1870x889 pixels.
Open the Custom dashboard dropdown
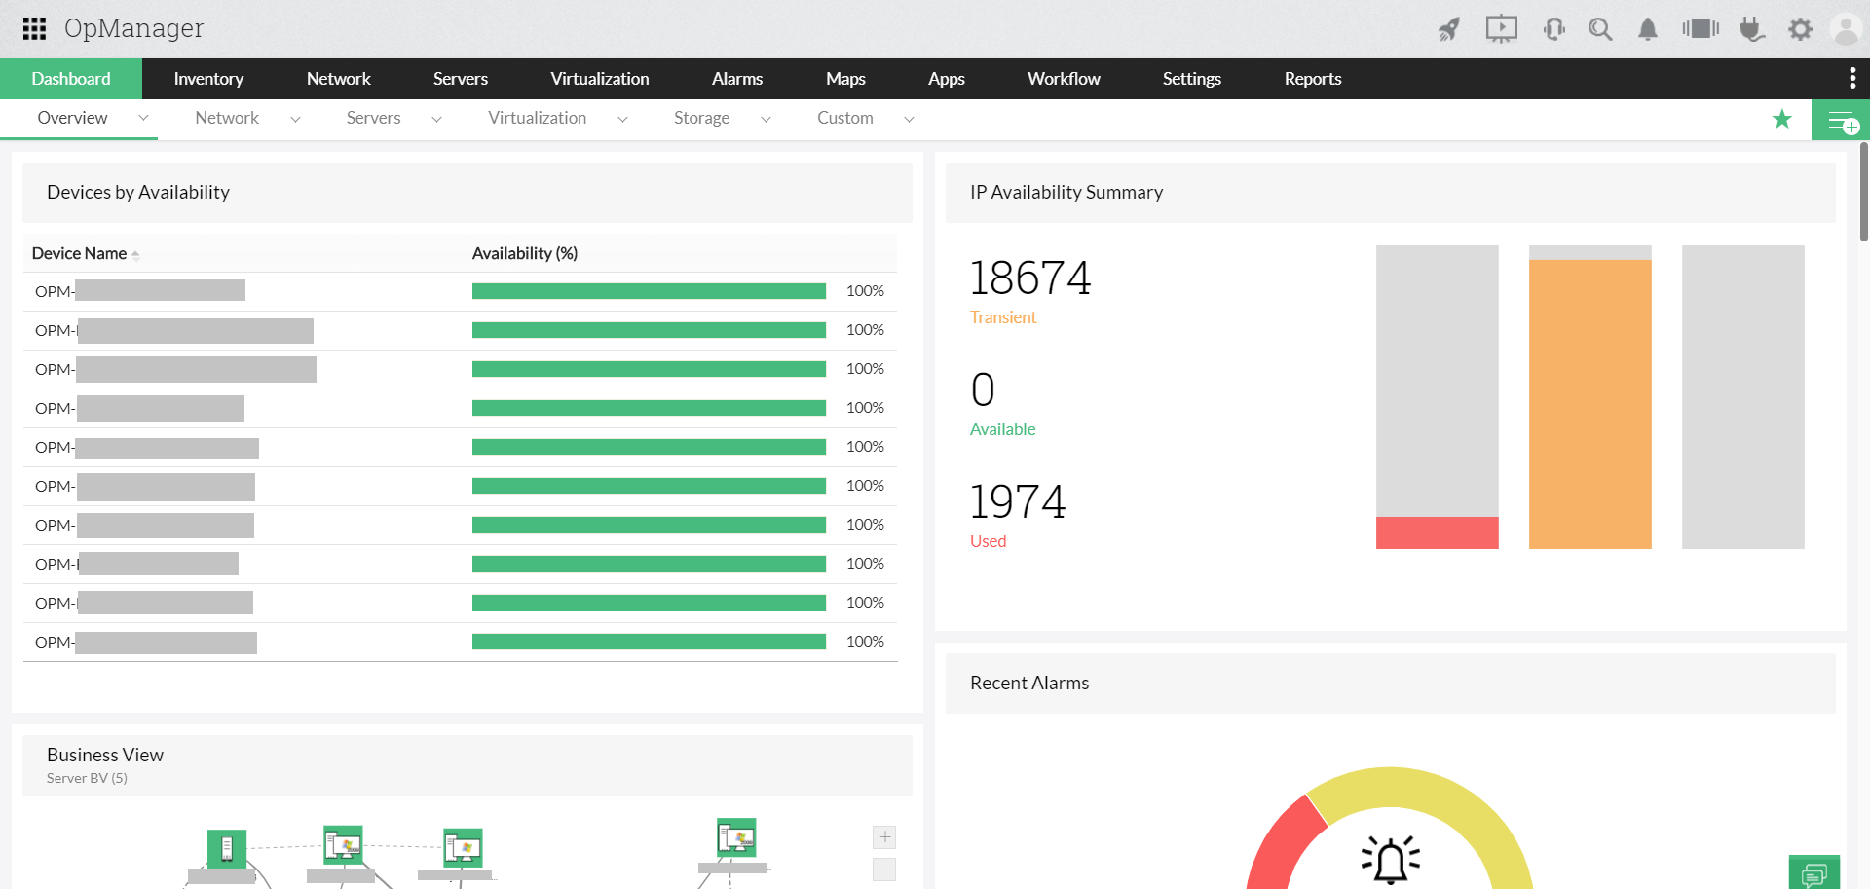[x=909, y=119]
